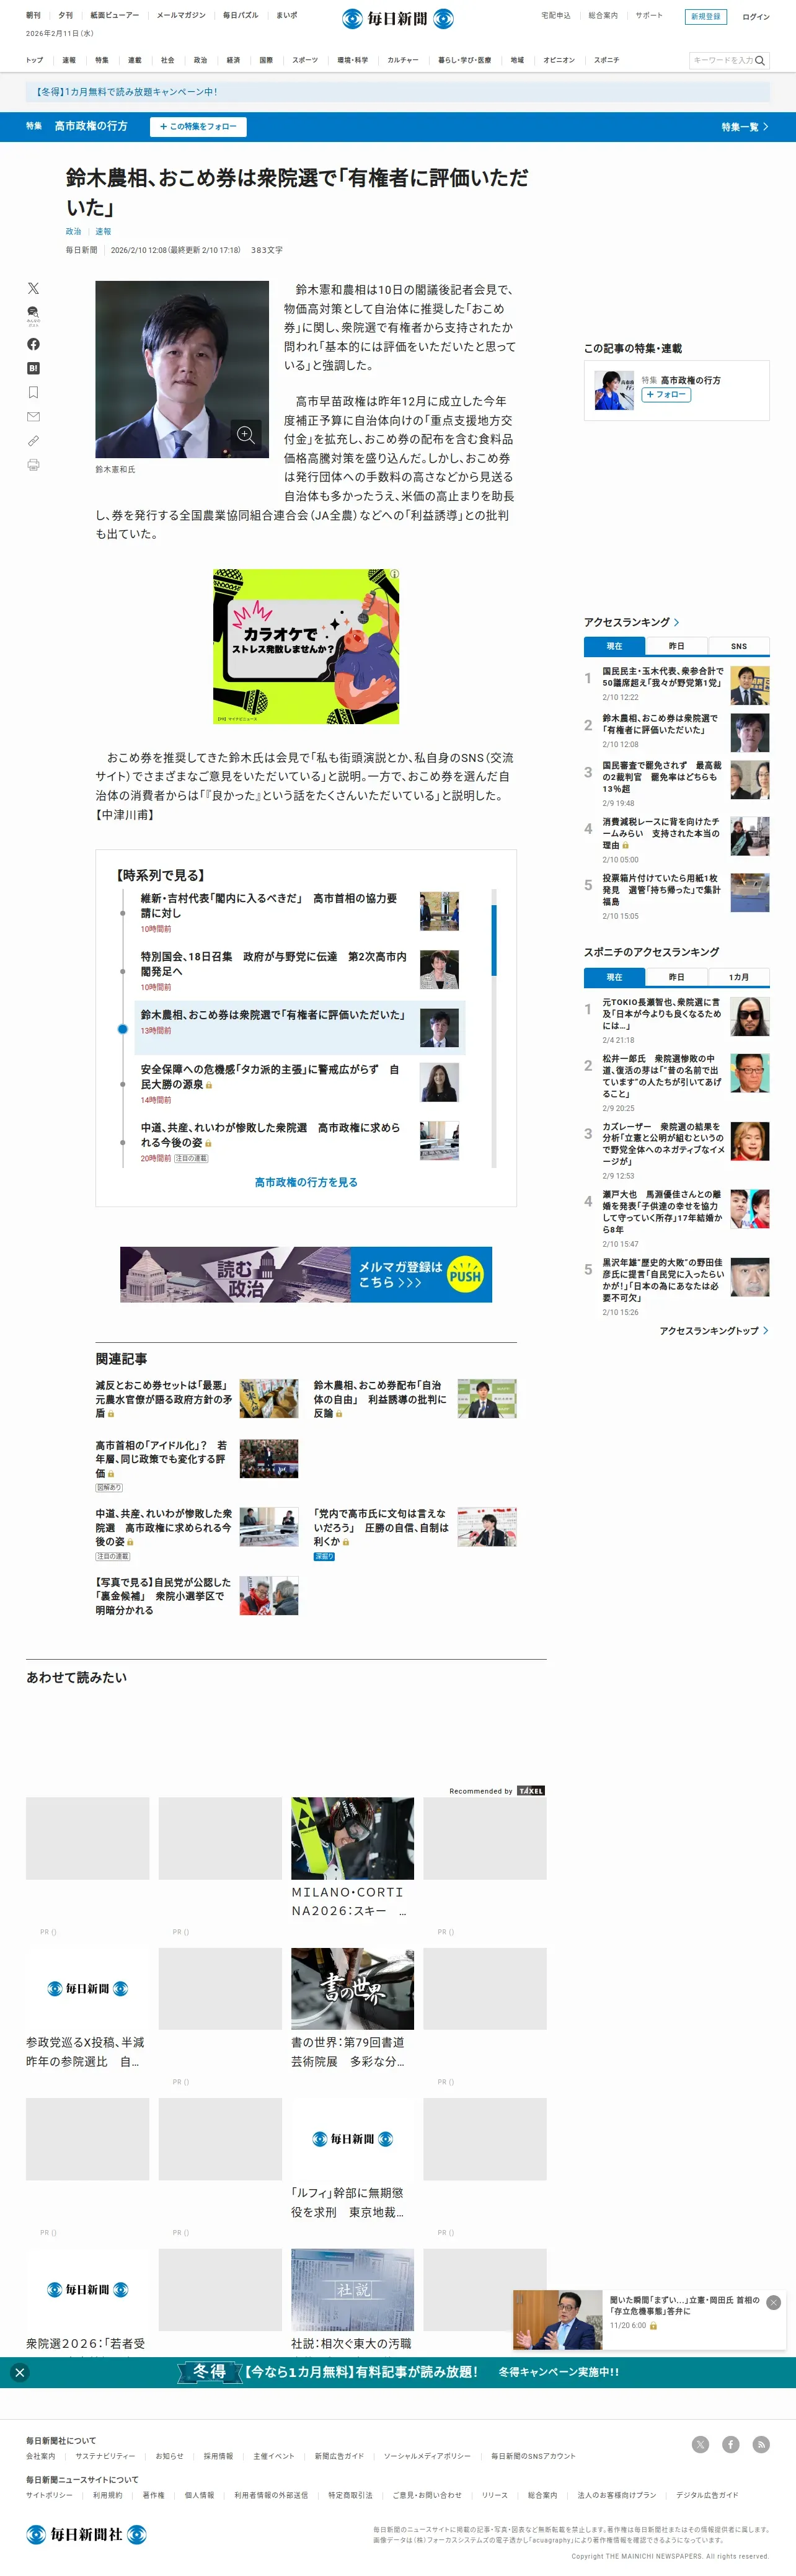The width and height of the screenshot is (796, 2576).
Task: Click the 書の世界 recommended thumbnail
Action: tap(352, 1988)
